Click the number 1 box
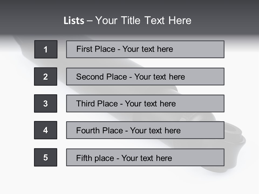 pyautogui.click(x=46, y=49)
